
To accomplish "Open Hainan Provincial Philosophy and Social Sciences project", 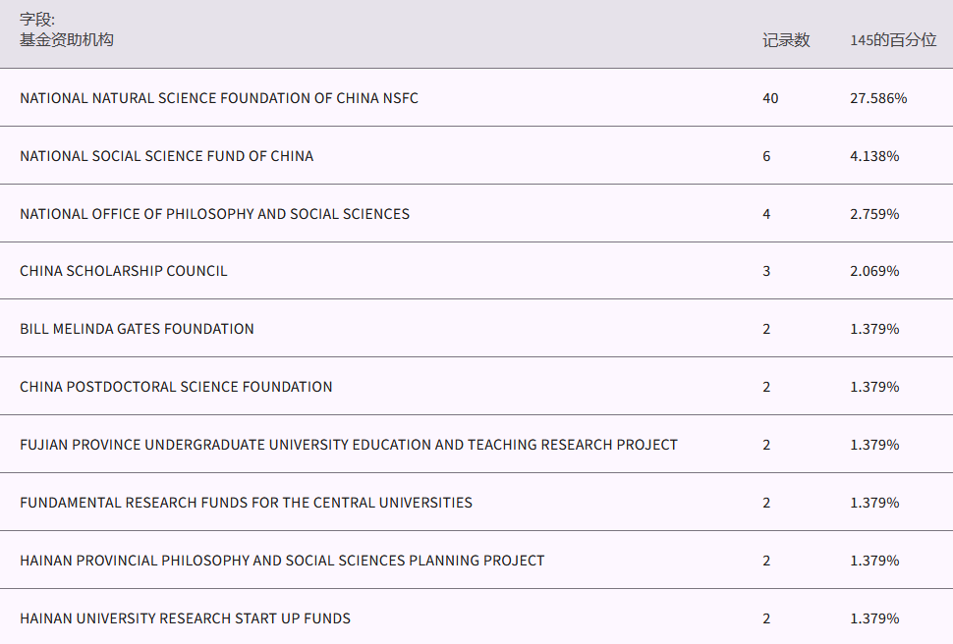I will [282, 561].
